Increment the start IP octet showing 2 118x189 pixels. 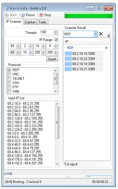point(31,45)
